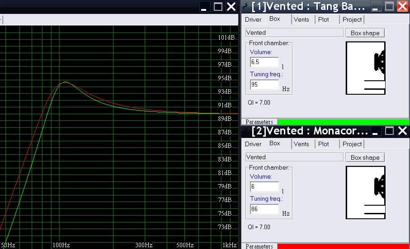Image resolution: width=410 pixels, height=249 pixels.
Task: Click the Tuning freq. label in Tang Band window
Action: pyautogui.click(x=266, y=74)
